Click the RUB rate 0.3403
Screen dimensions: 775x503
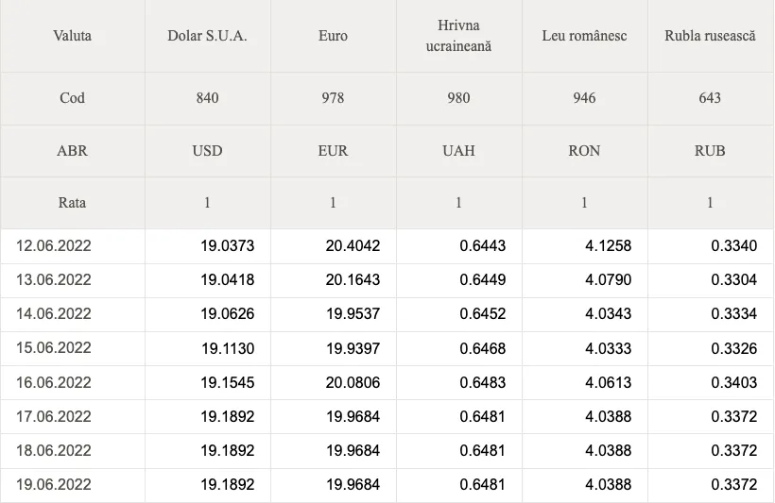734,382
